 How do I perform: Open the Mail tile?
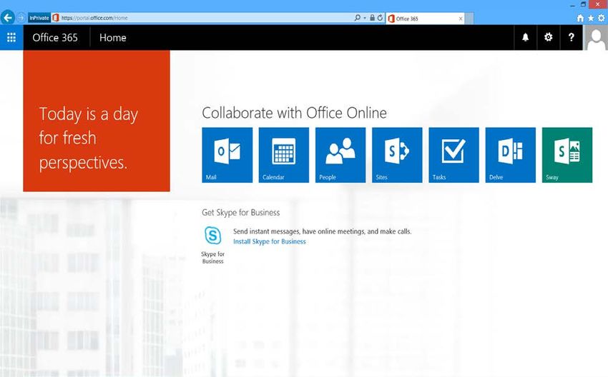(x=227, y=155)
